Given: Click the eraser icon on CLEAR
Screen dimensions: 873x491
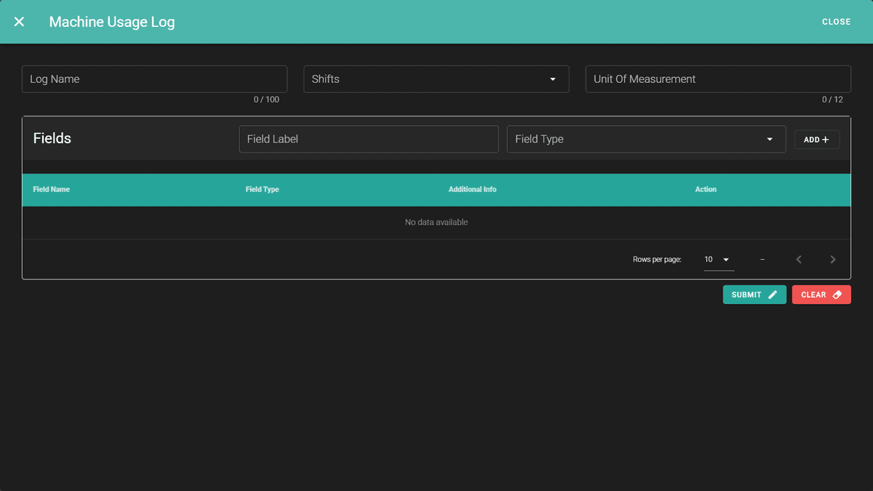Looking at the screenshot, I should tap(837, 295).
